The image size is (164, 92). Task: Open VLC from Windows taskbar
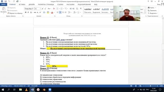[26, 90]
